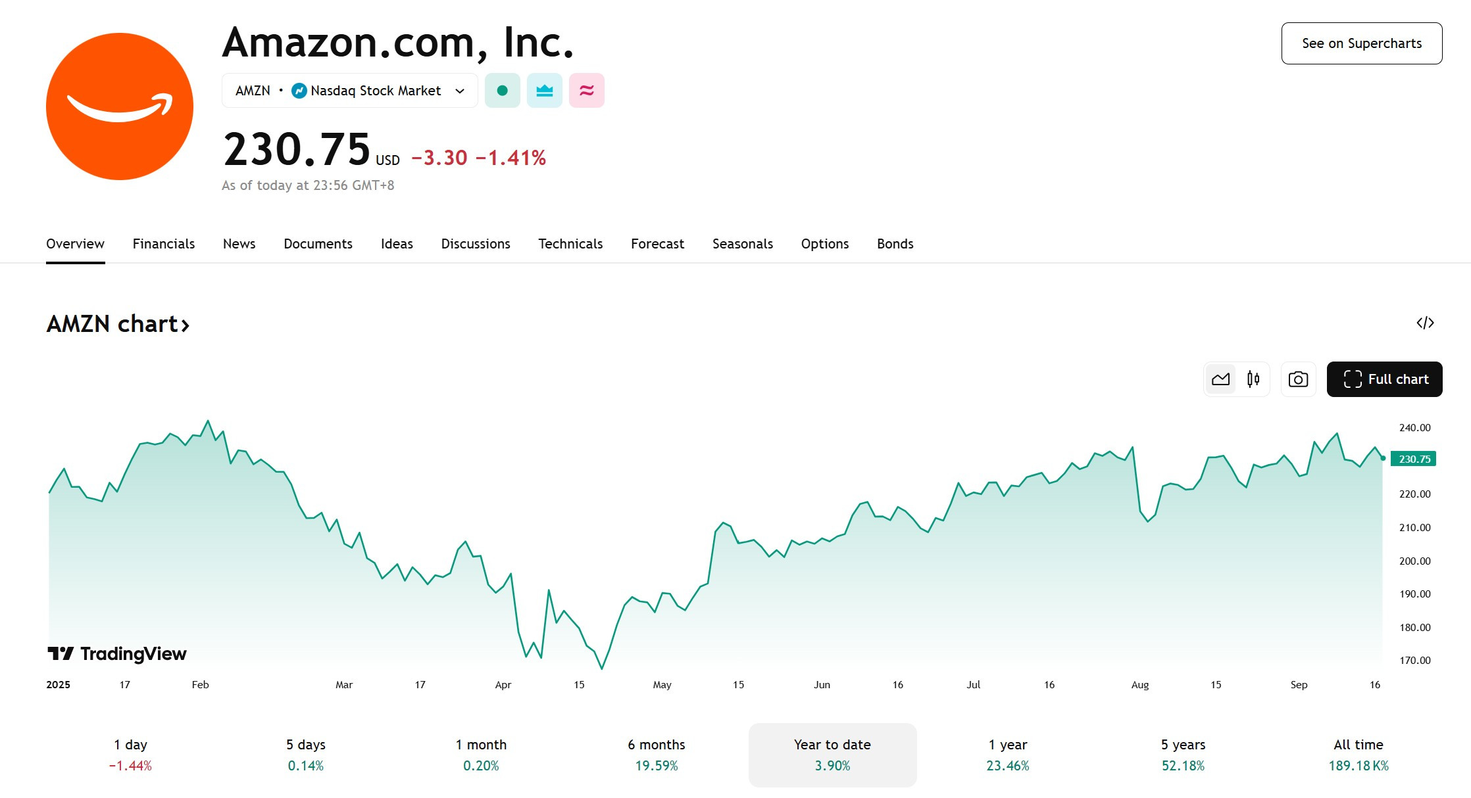This screenshot has height=798, width=1471.
Task: Click the pink approximate-sign data icon
Action: tap(587, 91)
